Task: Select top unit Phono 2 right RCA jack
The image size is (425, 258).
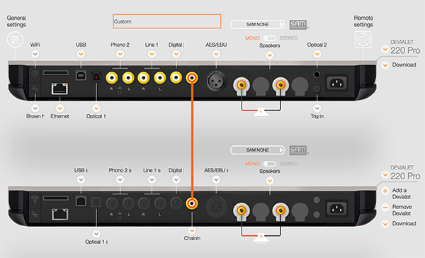Action: coord(112,78)
